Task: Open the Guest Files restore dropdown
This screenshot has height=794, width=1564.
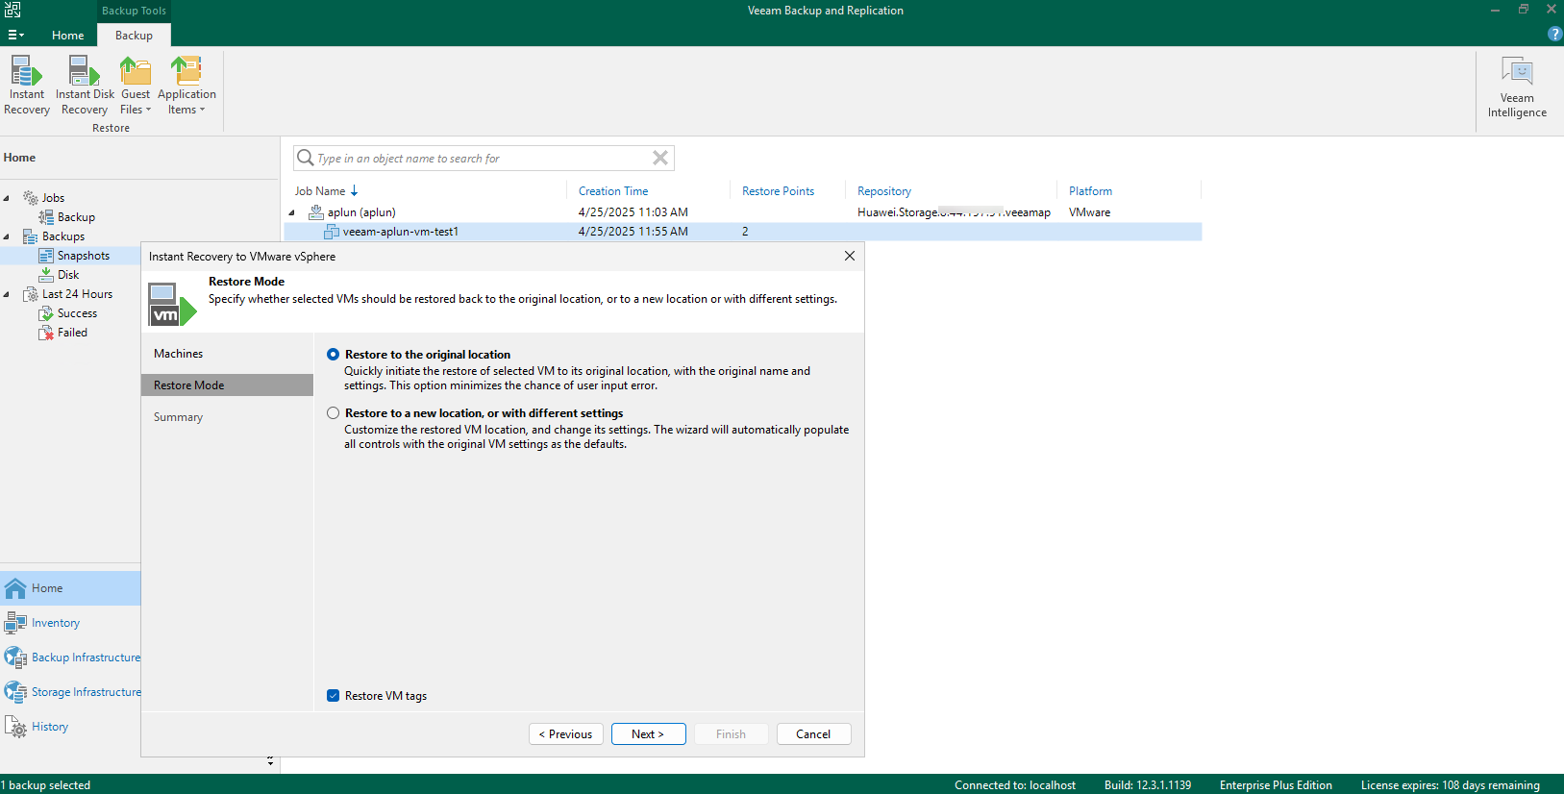Action: click(x=136, y=86)
